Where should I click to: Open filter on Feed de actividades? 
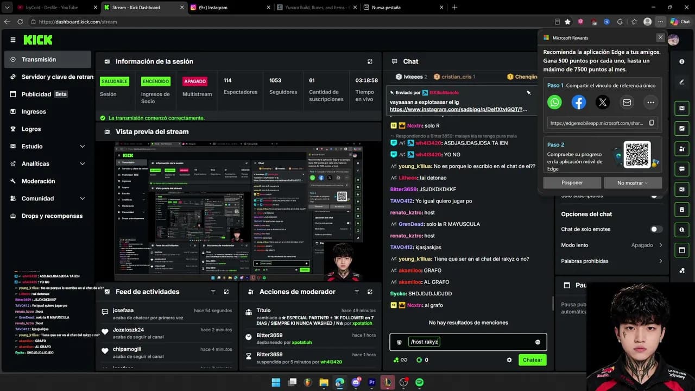click(x=213, y=292)
